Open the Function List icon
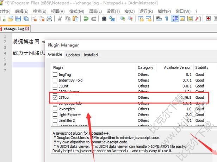Viewport: 217px width, 162px height. 198,19
